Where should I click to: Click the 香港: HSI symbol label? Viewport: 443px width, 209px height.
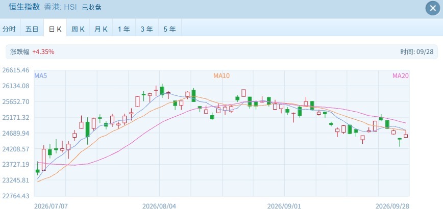pos(60,7)
